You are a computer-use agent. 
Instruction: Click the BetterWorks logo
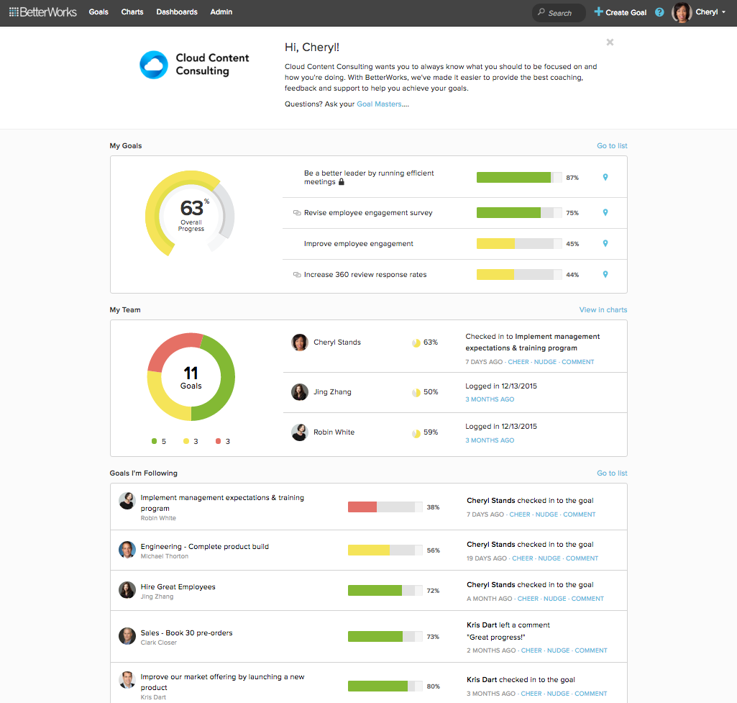pos(42,12)
